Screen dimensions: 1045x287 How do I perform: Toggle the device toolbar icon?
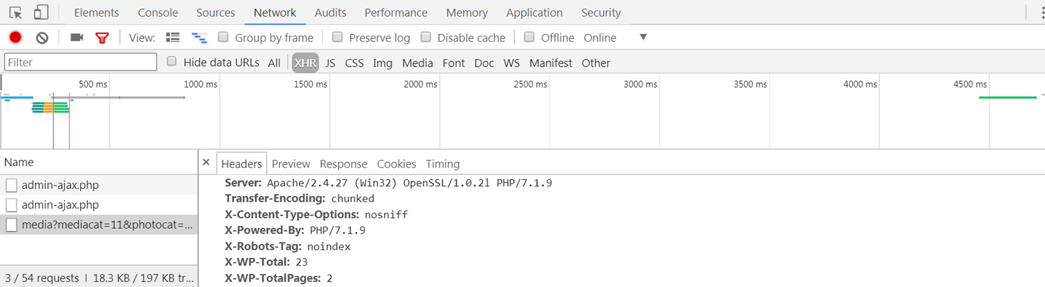(41, 13)
